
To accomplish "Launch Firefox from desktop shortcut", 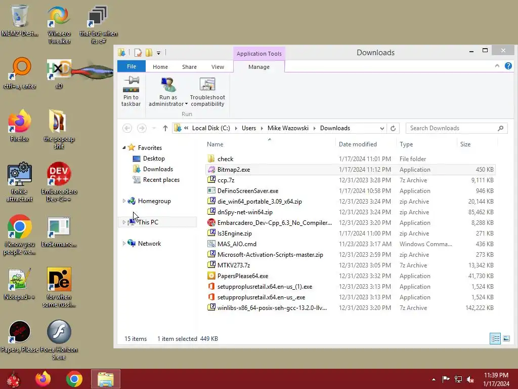I will pyautogui.click(x=20, y=126).
